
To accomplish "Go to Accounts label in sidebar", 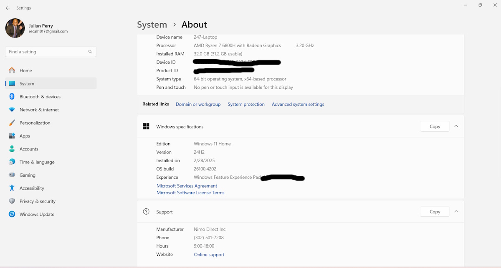I will point(29,149).
